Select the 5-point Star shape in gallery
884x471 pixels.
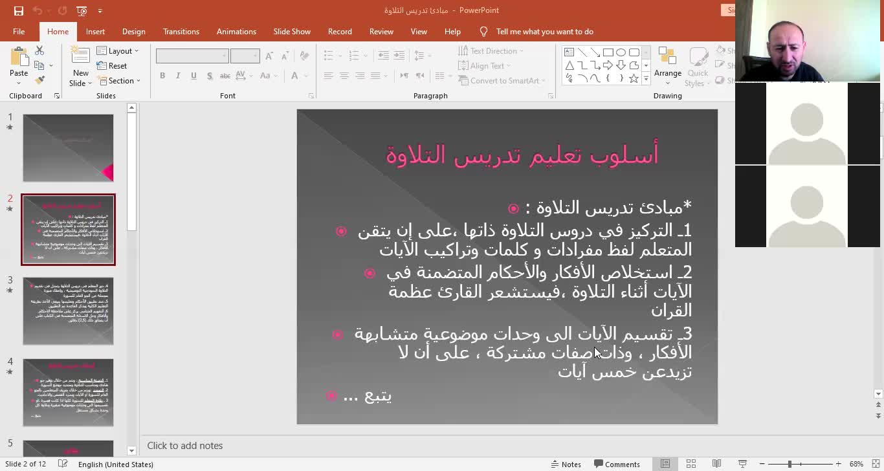coord(634,78)
